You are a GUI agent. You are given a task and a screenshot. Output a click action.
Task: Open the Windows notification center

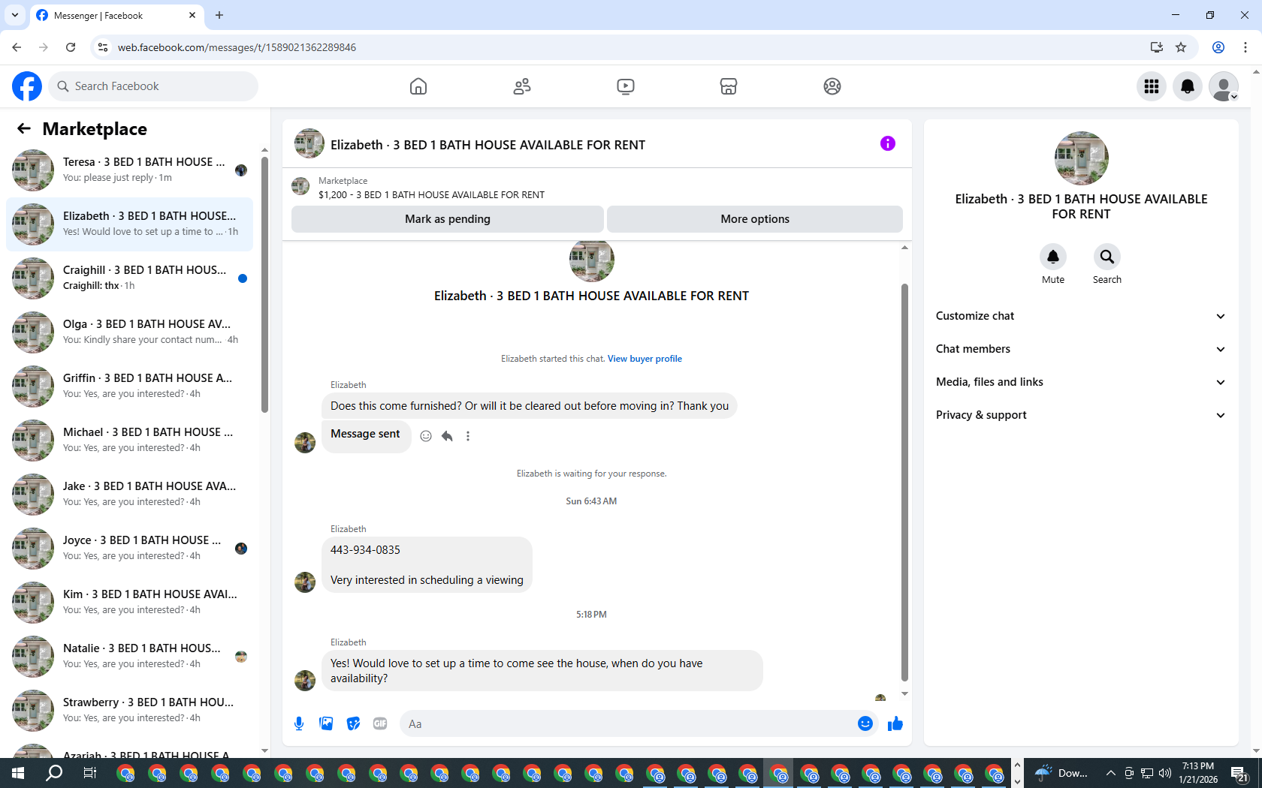[x=1239, y=774]
